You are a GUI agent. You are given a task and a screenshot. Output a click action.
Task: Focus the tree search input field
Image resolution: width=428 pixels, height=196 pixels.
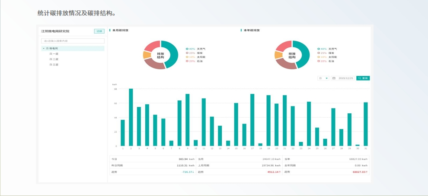click(73, 41)
